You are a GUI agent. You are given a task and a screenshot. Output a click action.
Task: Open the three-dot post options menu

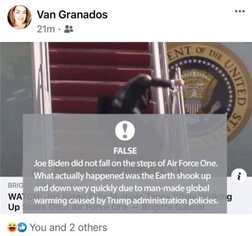tap(240, 11)
